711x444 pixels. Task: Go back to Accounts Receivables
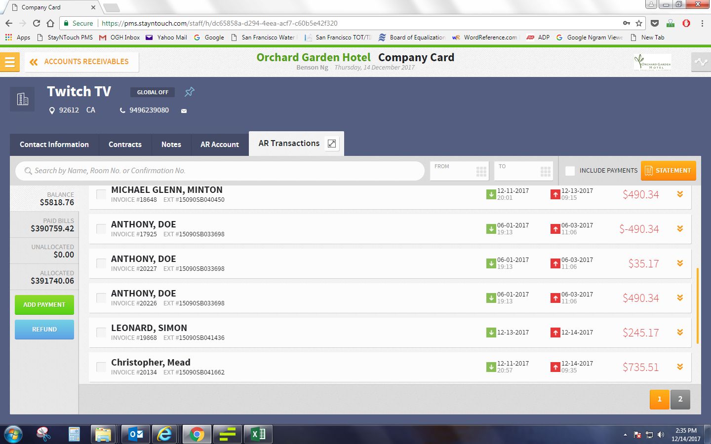click(82, 62)
